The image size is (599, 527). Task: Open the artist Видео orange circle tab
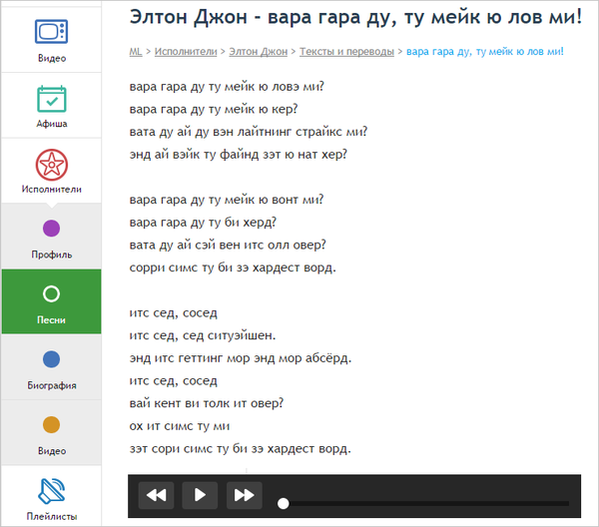click(52, 432)
